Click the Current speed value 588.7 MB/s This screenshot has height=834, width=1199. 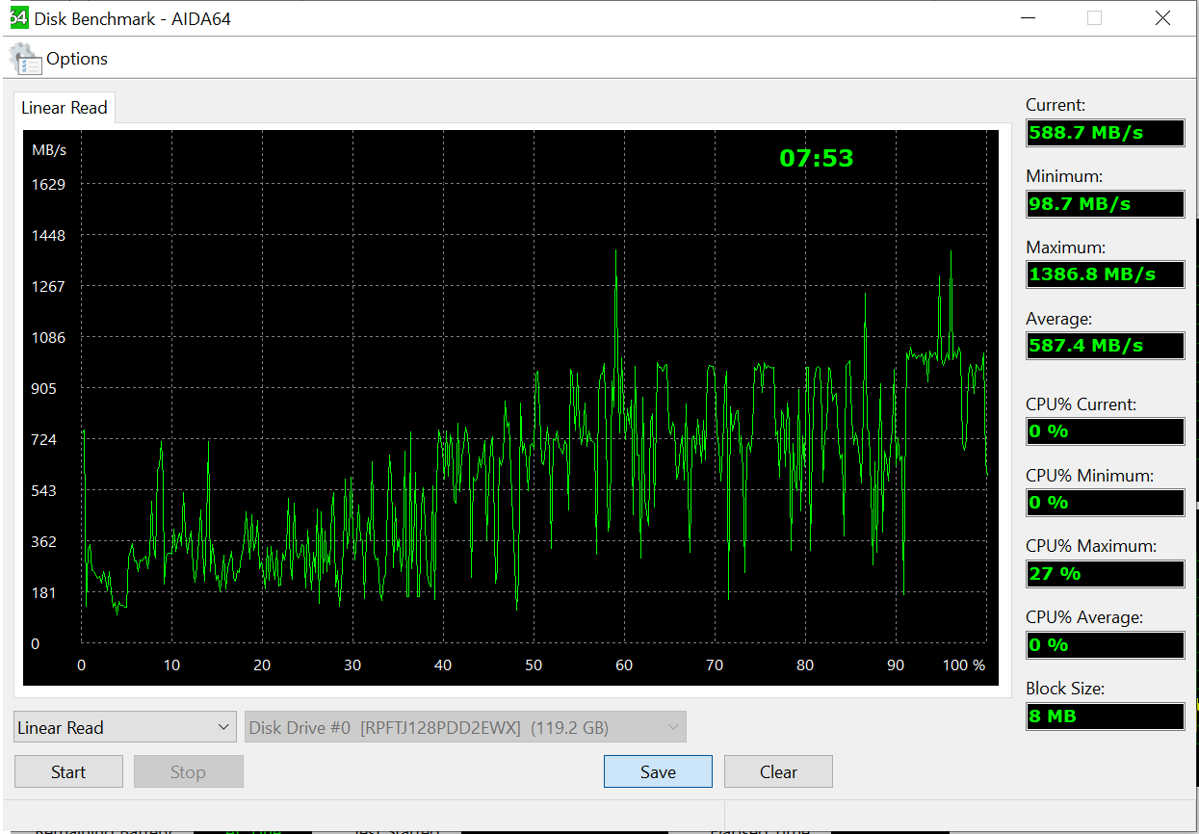1106,133
